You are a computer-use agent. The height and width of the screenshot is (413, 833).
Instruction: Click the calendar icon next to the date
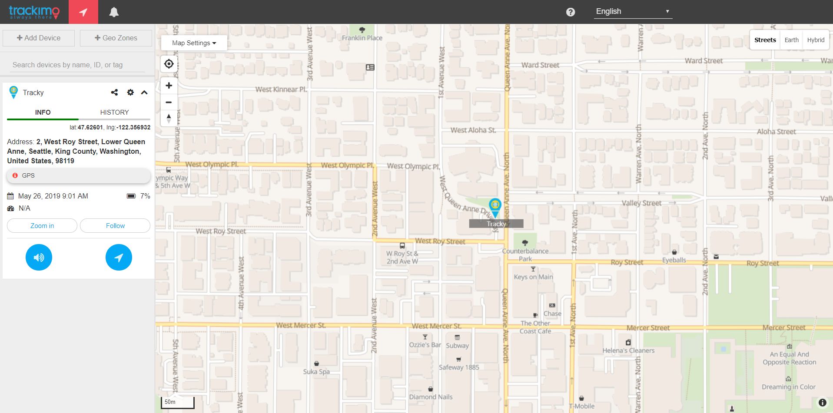tap(10, 195)
